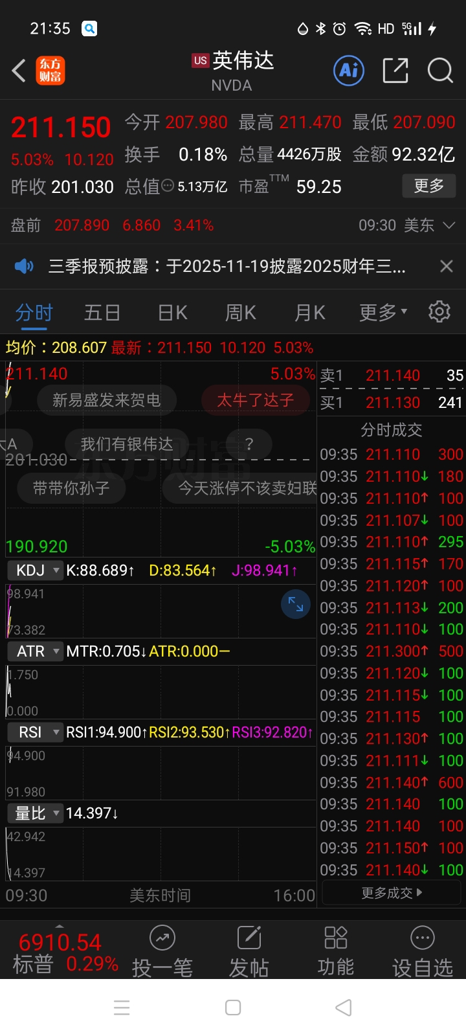The height and width of the screenshot is (1036, 466).
Task: Tap the 新易盛发来贺电 comment bubble
Action: (107, 400)
